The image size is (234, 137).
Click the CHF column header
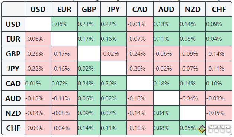tap(219, 9)
